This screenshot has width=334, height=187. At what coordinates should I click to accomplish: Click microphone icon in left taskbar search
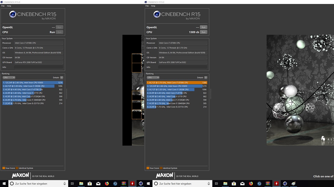tap(65, 184)
